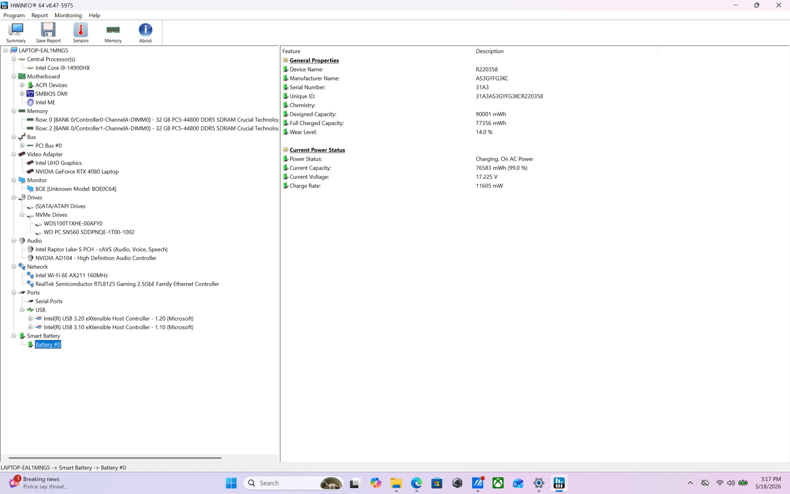Select the Row: 2 memory module
Image resolution: width=790 pixels, height=494 pixels.
coord(157,128)
